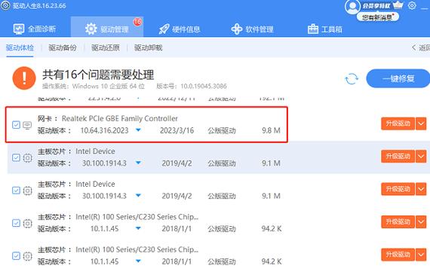Click the 共有16个问题需要处理 heading
This screenshot has width=430, height=272.
(x=98, y=75)
